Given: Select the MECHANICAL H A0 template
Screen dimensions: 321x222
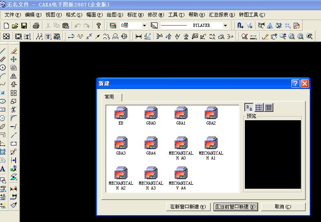Looking at the screenshot, I should (181, 148).
